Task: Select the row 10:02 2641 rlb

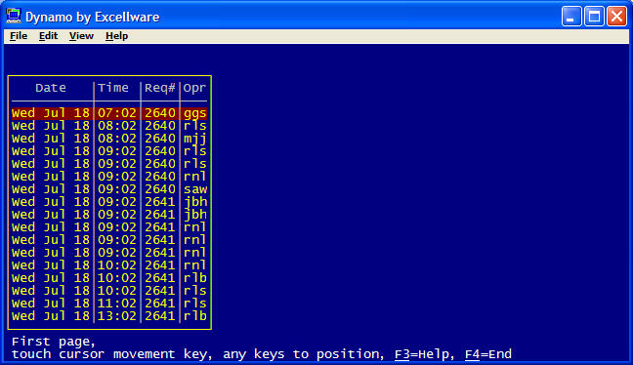Action: point(109,278)
